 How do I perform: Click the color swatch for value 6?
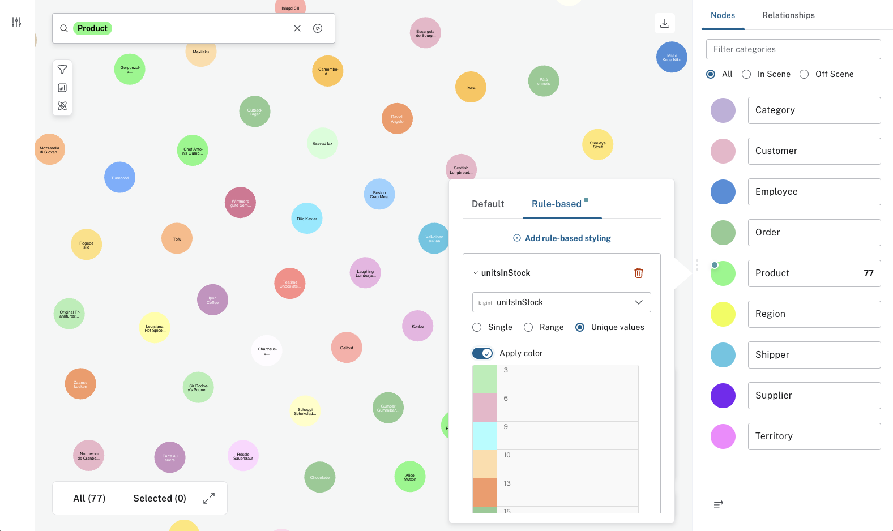[485, 408]
